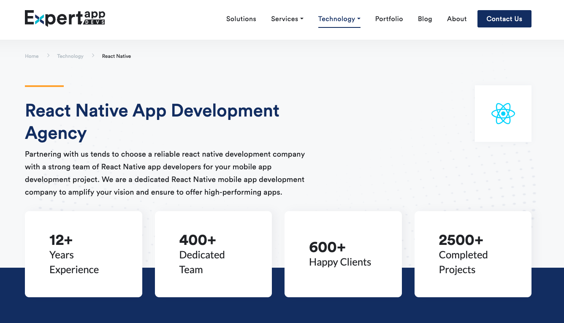Expand the Services dropdown menu
Screen dimensions: 564x323
pyautogui.click(x=287, y=19)
